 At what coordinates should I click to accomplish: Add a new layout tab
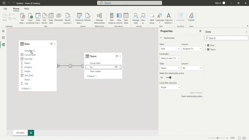31,133
